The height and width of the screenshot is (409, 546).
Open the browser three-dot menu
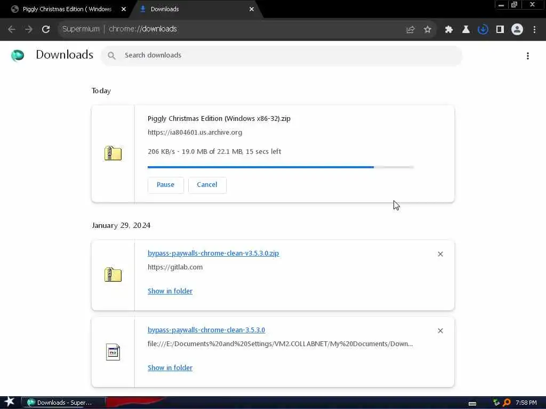534,30
